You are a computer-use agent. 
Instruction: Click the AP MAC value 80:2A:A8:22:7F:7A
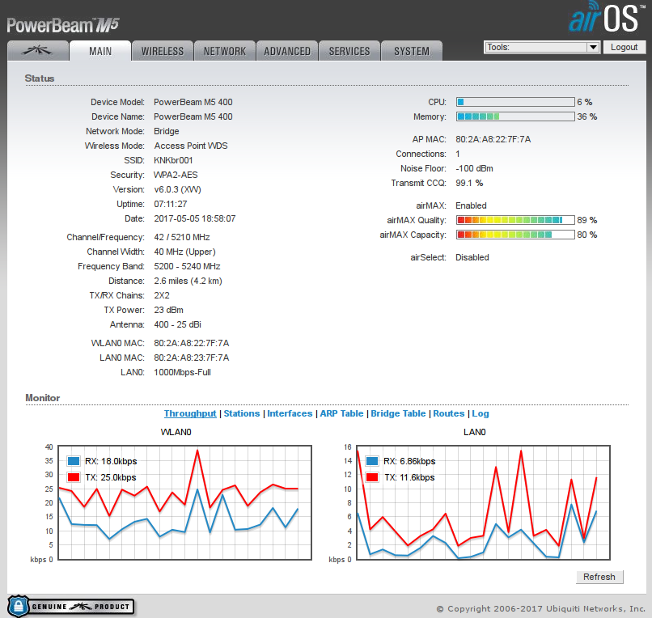[493, 139]
